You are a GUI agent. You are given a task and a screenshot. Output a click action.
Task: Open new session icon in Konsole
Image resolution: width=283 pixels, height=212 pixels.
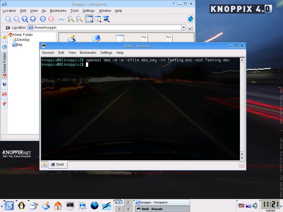pos(44,165)
